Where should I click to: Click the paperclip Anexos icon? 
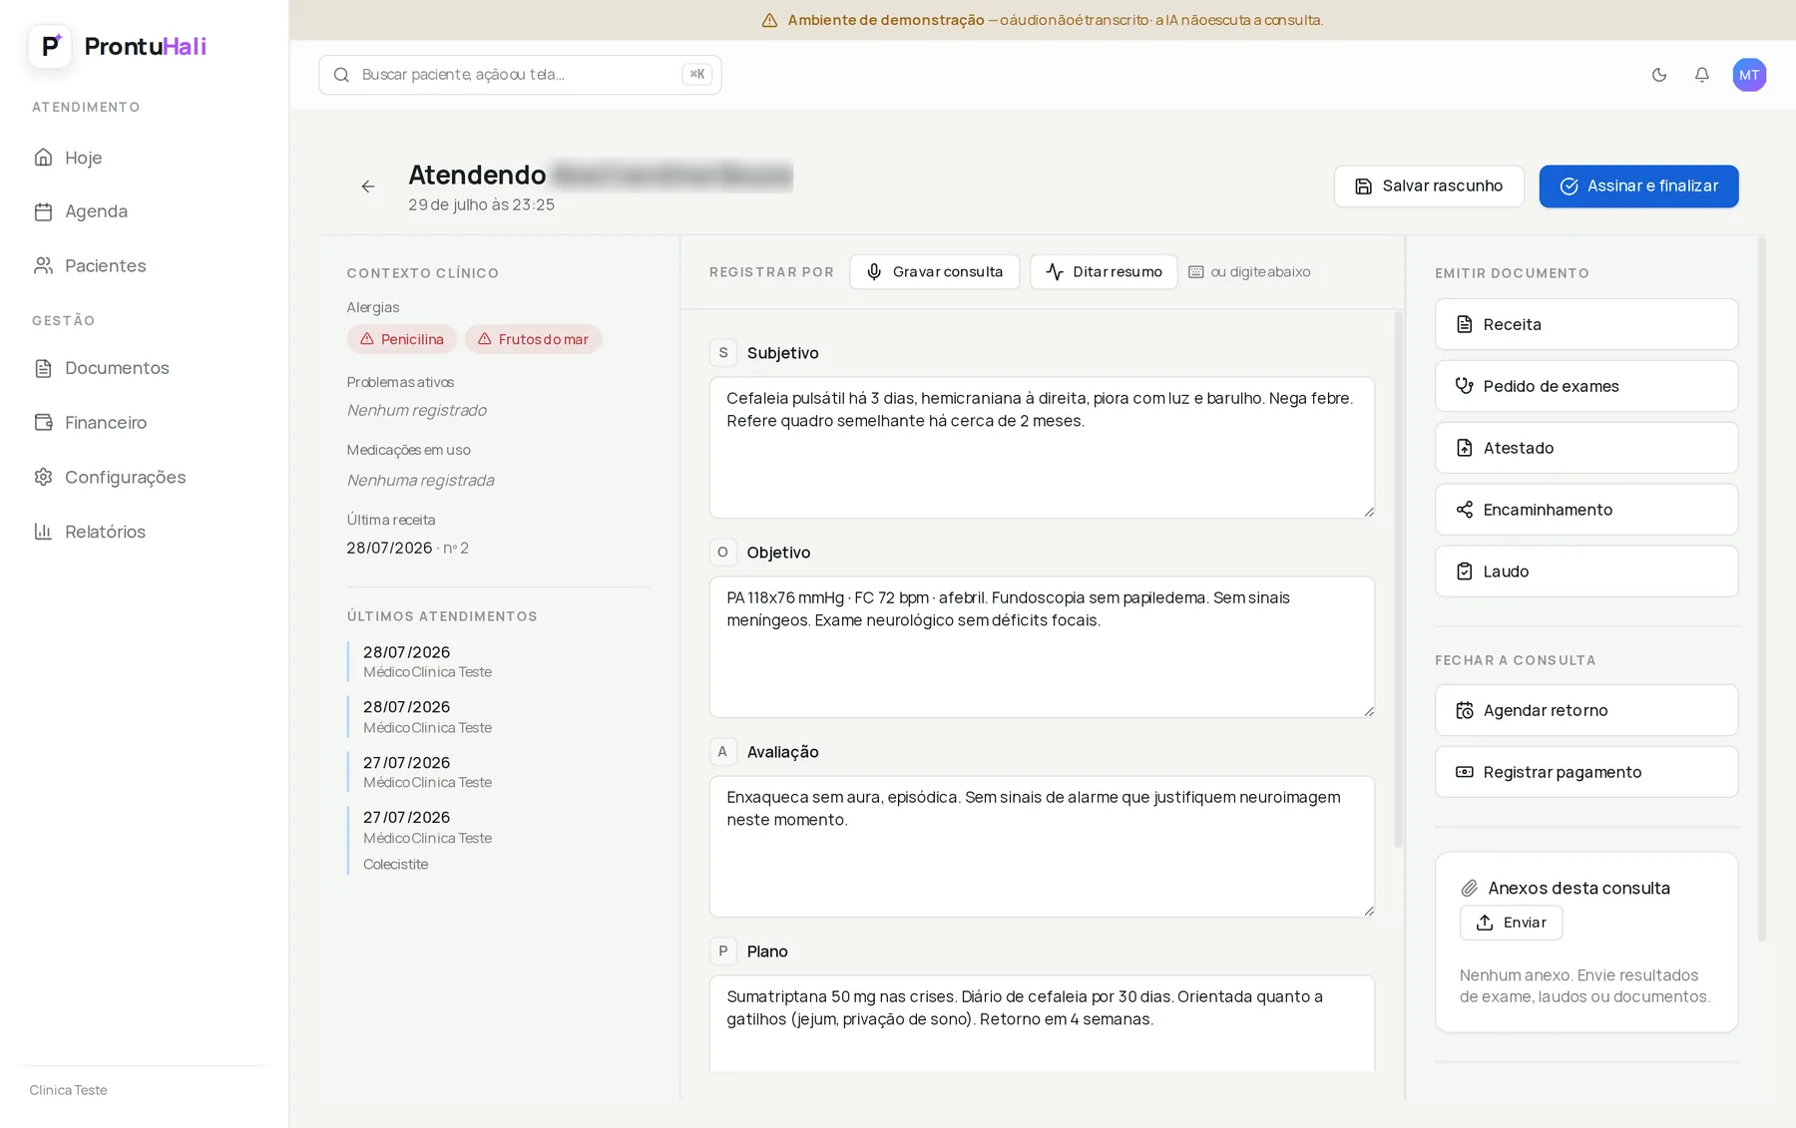[1469, 889]
